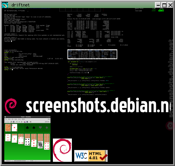The width and height of the screenshot is (175, 166).
Task: Select the screenshots.debian.net banner image
Action: (x=87, y=105)
